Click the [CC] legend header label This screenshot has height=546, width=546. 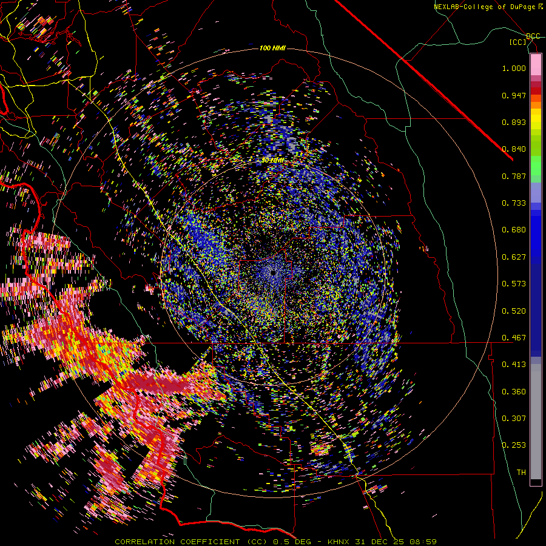point(518,42)
